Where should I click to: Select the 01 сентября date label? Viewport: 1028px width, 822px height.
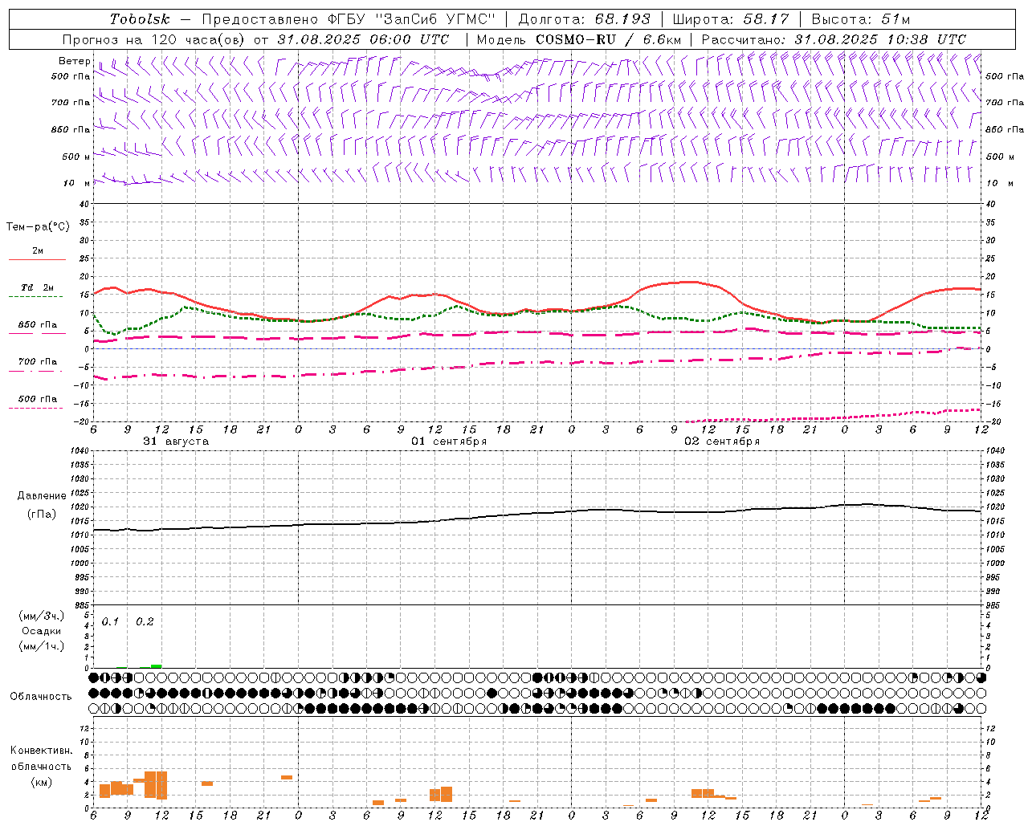[449, 442]
